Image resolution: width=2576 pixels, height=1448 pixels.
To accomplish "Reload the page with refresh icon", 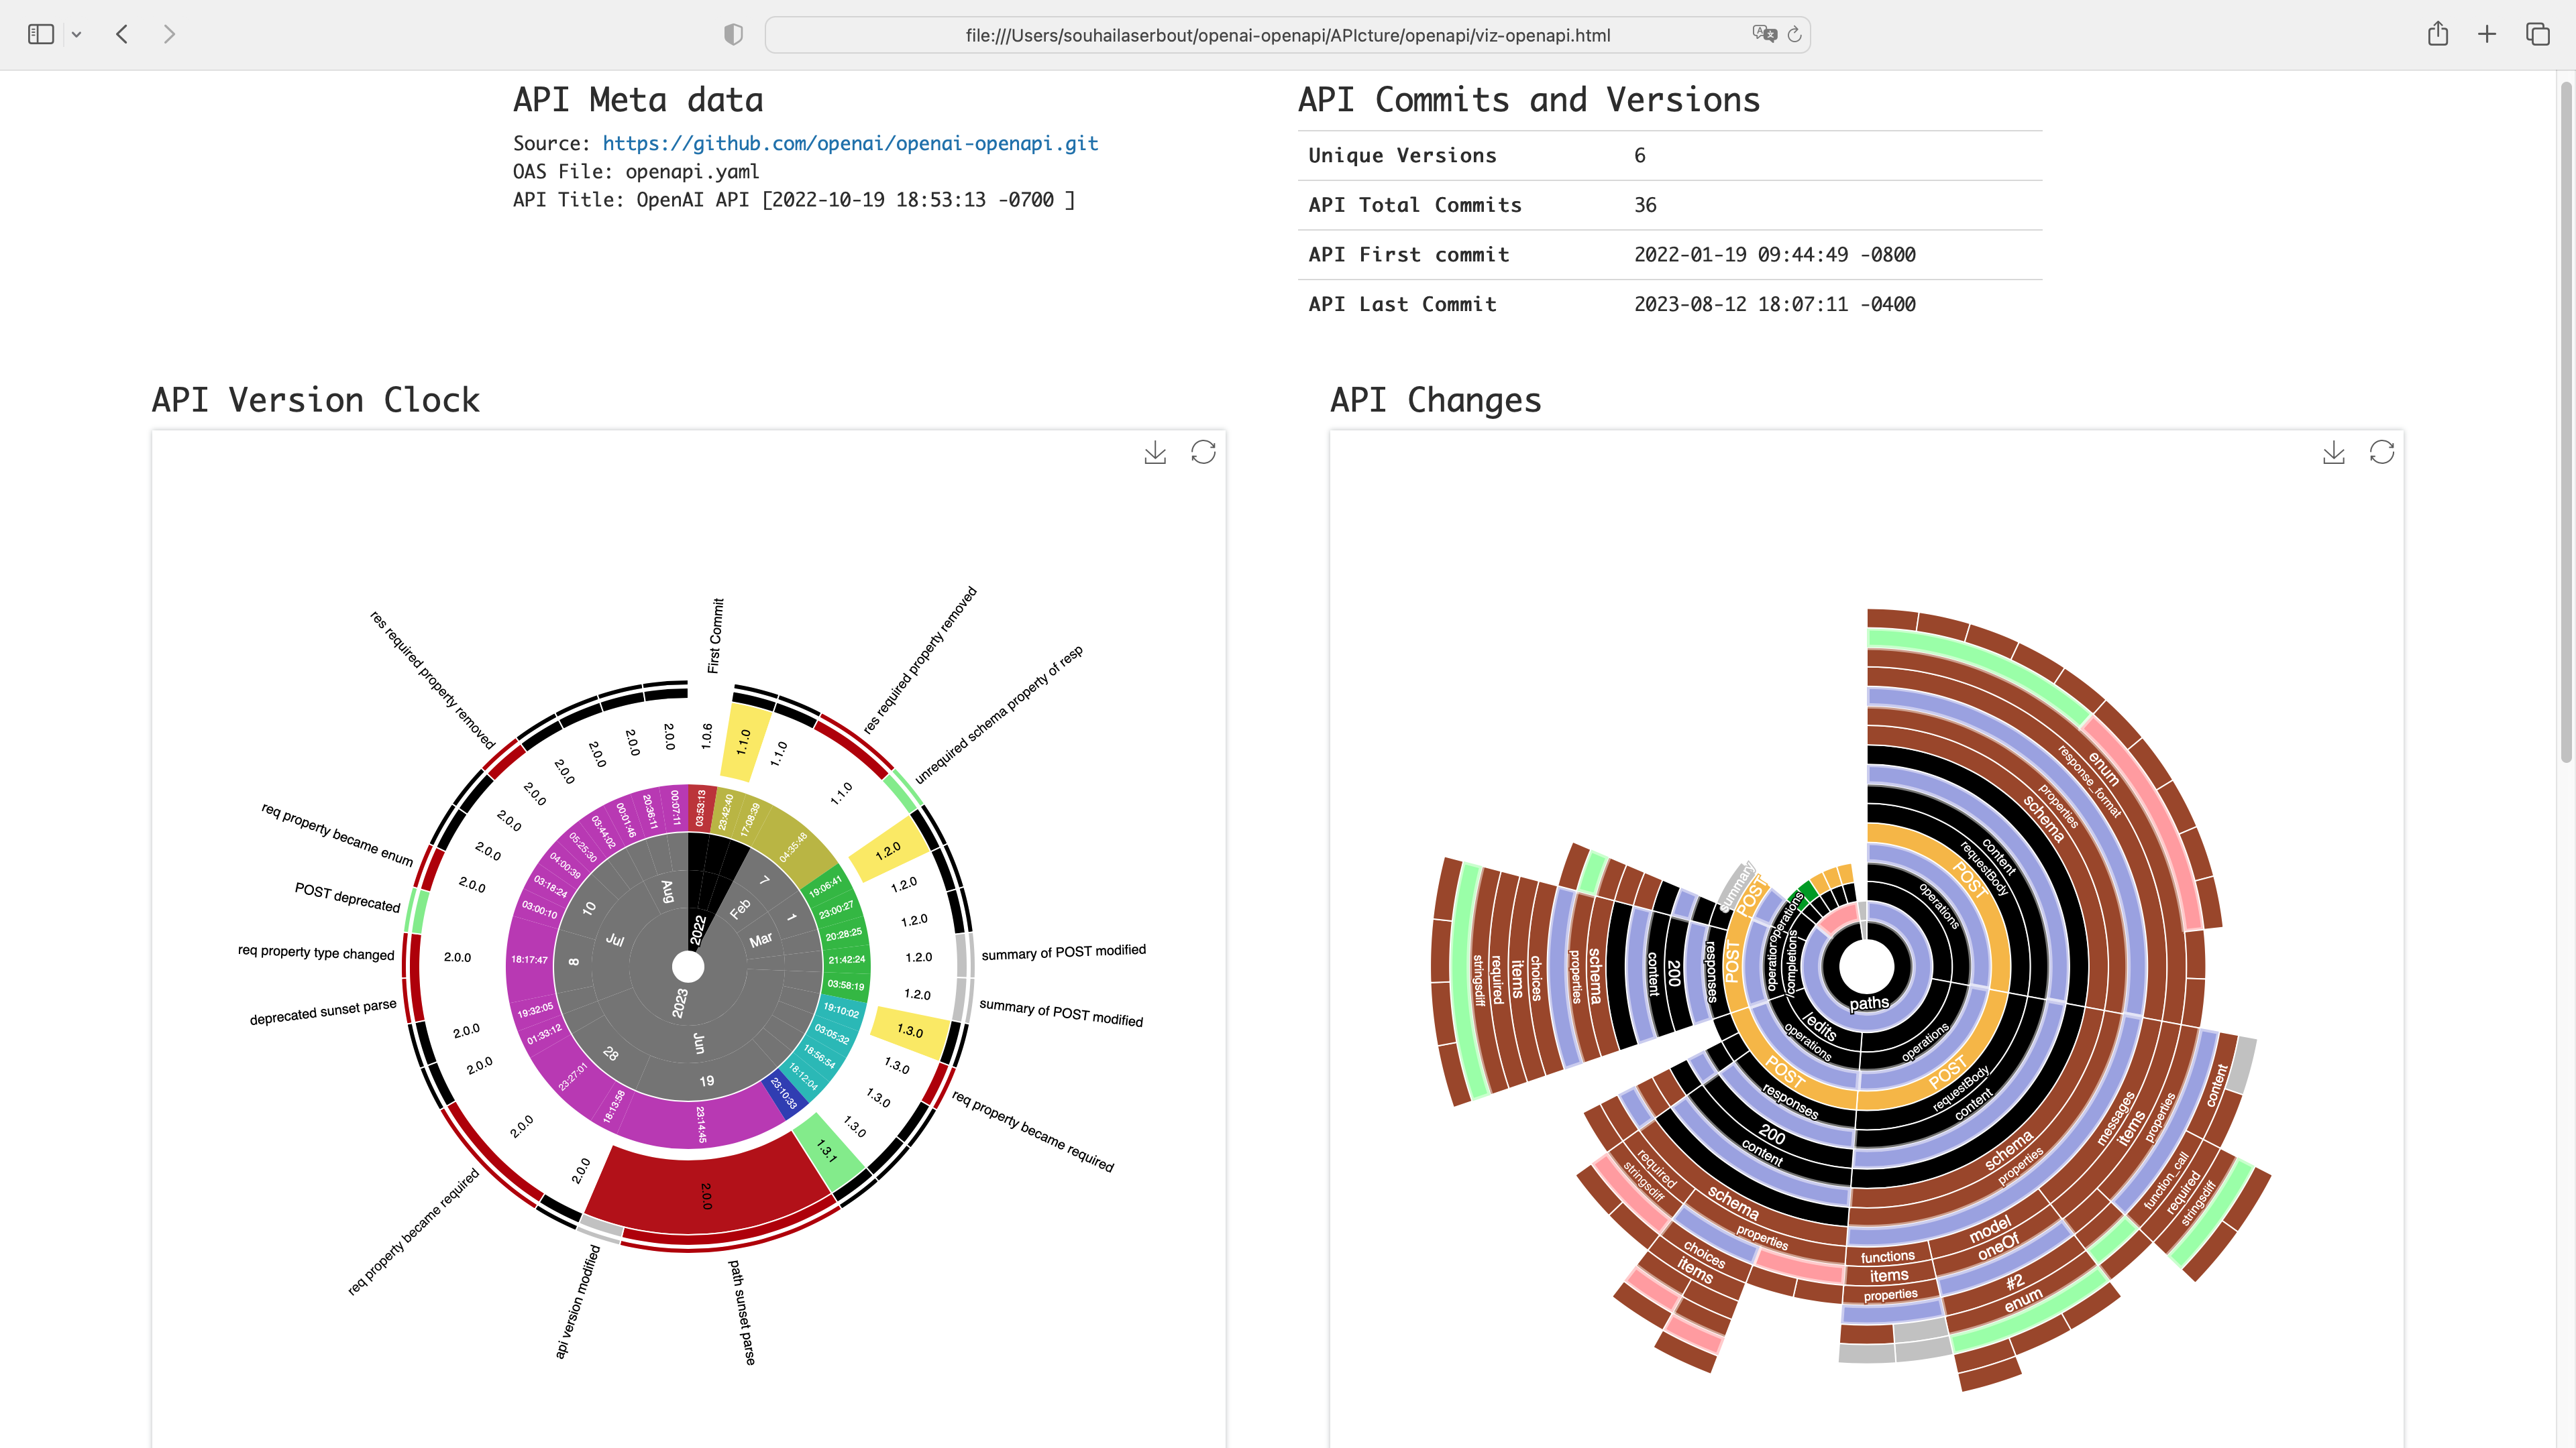I will coord(1795,35).
